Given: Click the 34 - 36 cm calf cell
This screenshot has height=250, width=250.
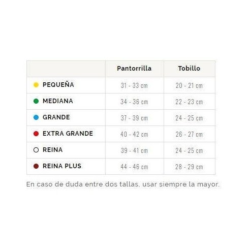Looking at the screenshot, I should (135, 102).
